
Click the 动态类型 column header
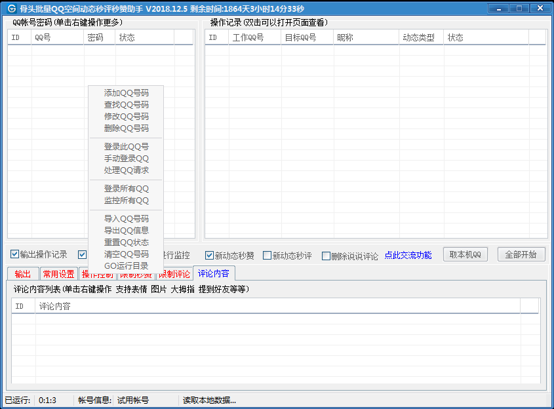421,37
